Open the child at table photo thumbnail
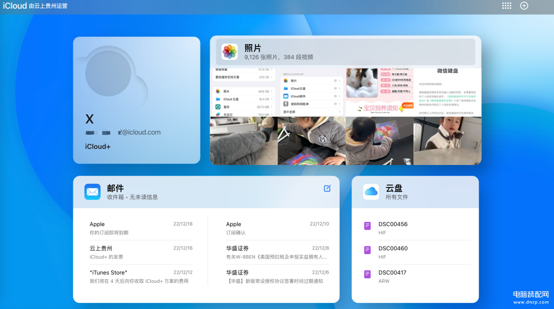This screenshot has width=554, height=309. pos(447,141)
